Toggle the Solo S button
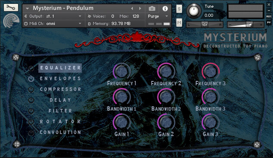 [x=179, y=9]
